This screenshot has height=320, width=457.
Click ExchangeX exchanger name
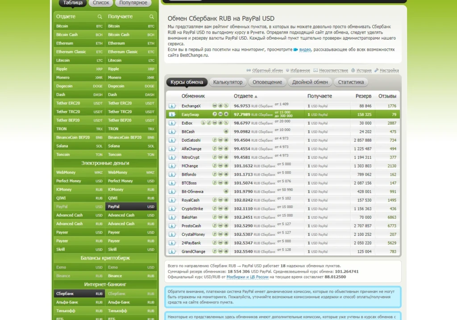[x=191, y=106]
